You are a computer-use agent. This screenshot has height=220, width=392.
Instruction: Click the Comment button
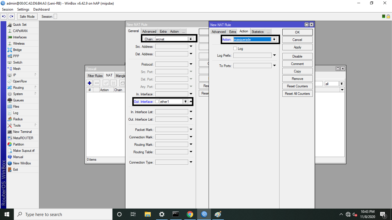tap(297, 64)
